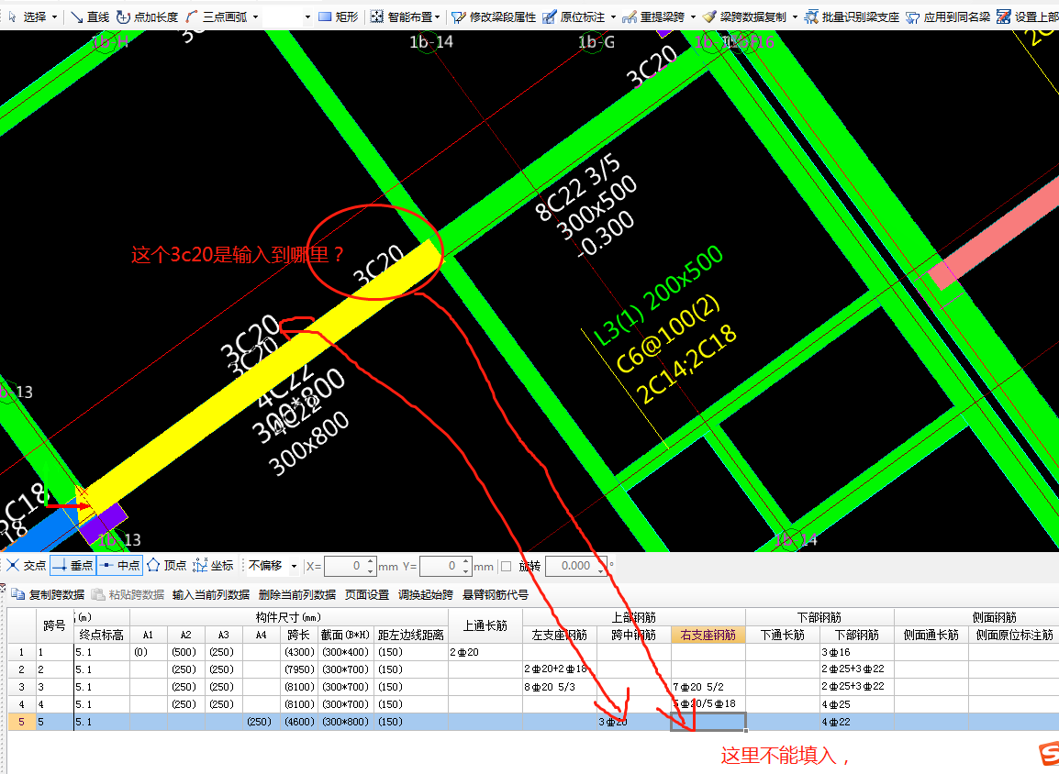
Task: Use the 梁跨数据复制 brush tool
Action: tap(744, 17)
